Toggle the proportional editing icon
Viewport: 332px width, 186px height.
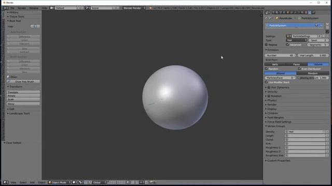pyautogui.click(x=133, y=182)
